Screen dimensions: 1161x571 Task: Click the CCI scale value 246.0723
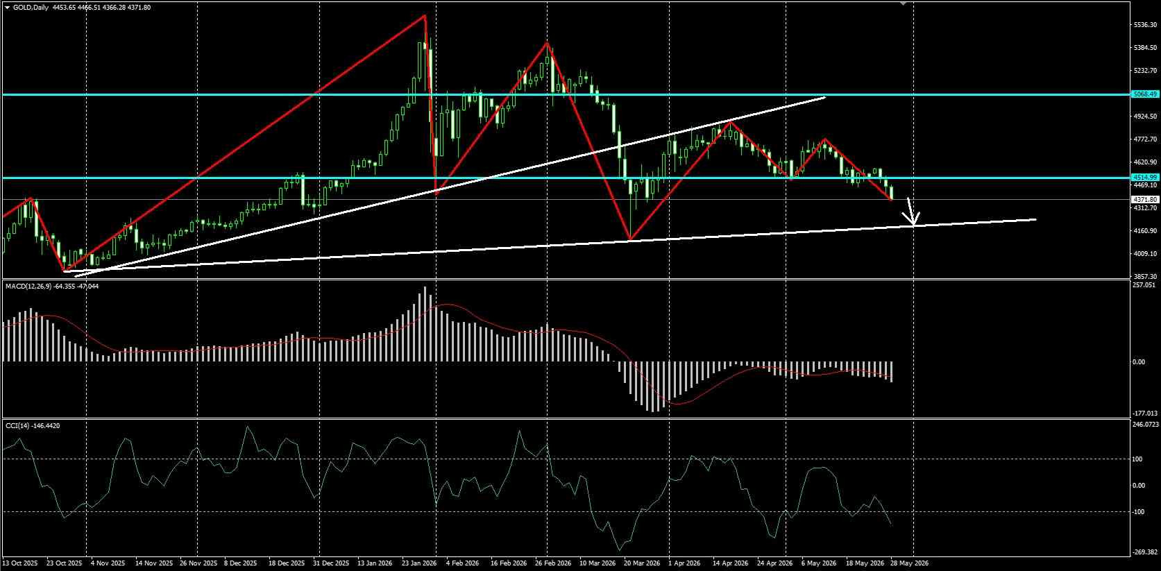click(1146, 424)
